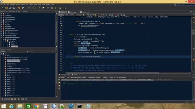Viewport: 195px width, 109px height.
Task: Click the return capitalized.trim() code line
Action: 87,57
